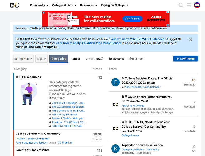The height and width of the screenshot is (156, 205).
Task: Open the hamburger menu icon
Action: point(189,5)
